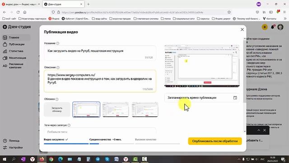Open the платежные системы bookmarks folder
The image size is (289, 163).
(x=146, y=19)
